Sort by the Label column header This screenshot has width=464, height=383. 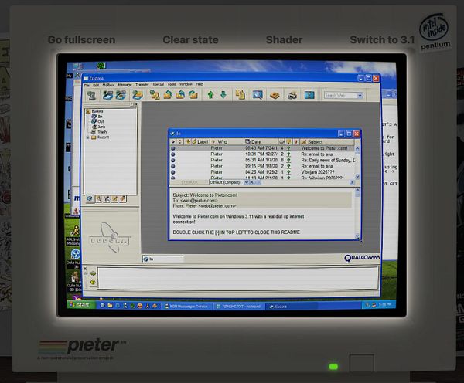[x=200, y=142]
